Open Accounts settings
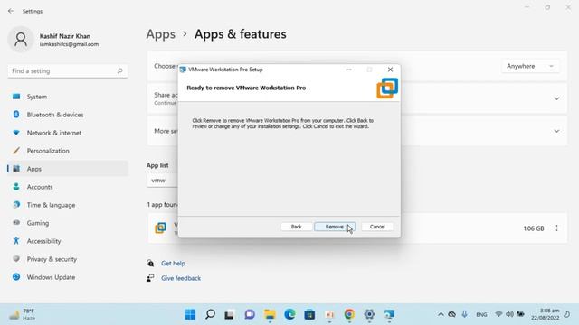Screen dimensions: 579x325 tap(68, 187)
